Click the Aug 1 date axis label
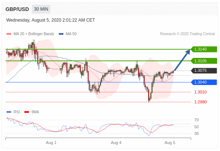The image size is (220, 151). pyautogui.click(x=51, y=143)
